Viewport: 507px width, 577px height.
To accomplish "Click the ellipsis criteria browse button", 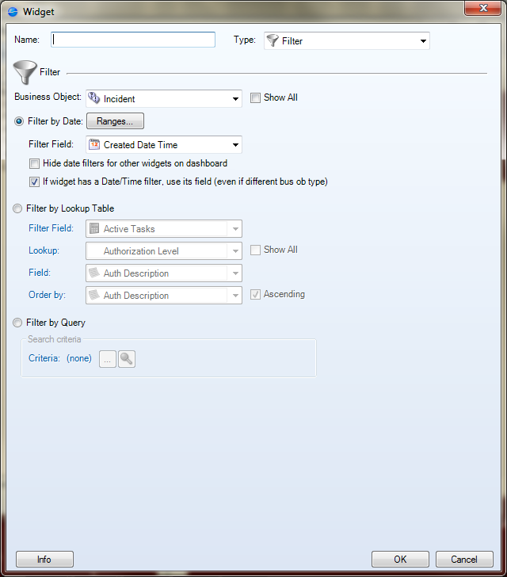I will point(108,359).
